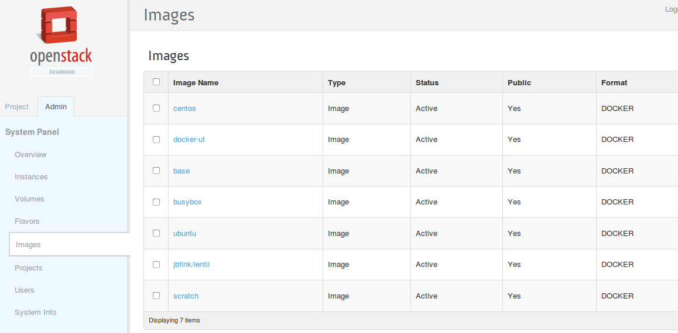The width and height of the screenshot is (678, 333).
Task: Open the scratch image link
Action: pos(186,296)
